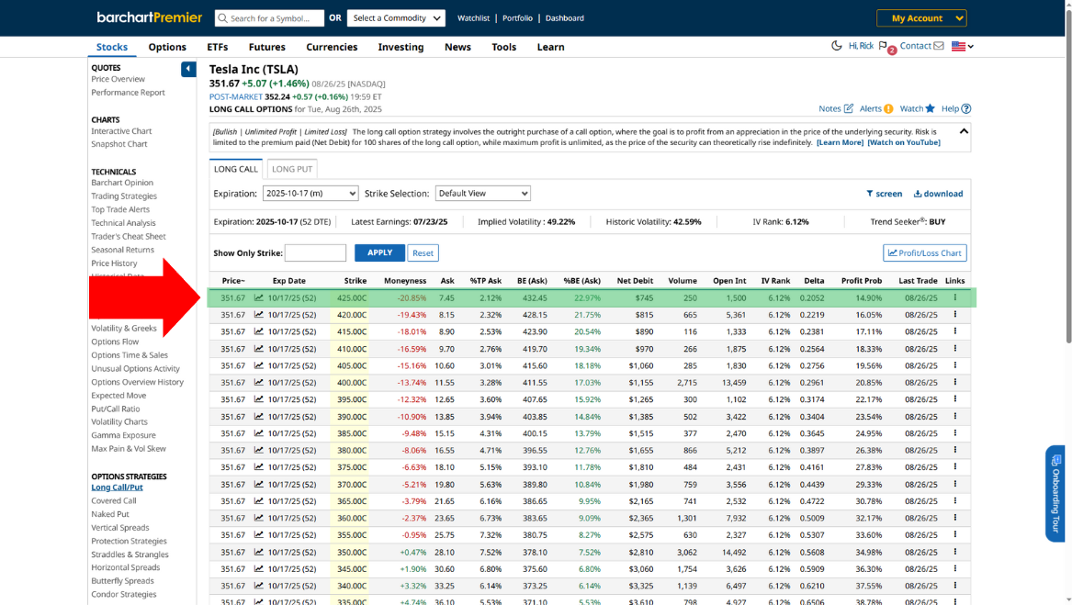Screen dimensions: 1072x605
Task: Open chart icon for 420.00C row
Action: [259, 315]
